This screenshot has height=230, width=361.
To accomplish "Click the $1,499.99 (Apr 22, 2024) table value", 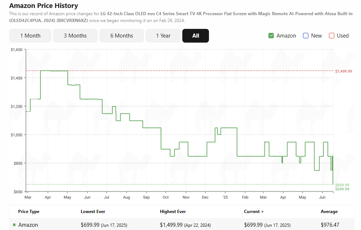I will pos(185,225).
